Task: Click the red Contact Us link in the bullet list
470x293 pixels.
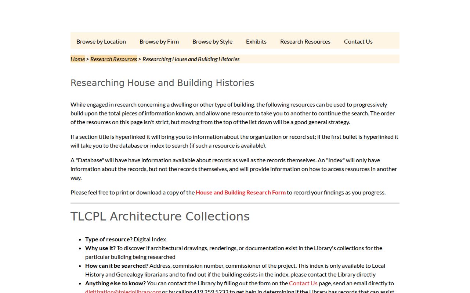Action: pos(303,283)
